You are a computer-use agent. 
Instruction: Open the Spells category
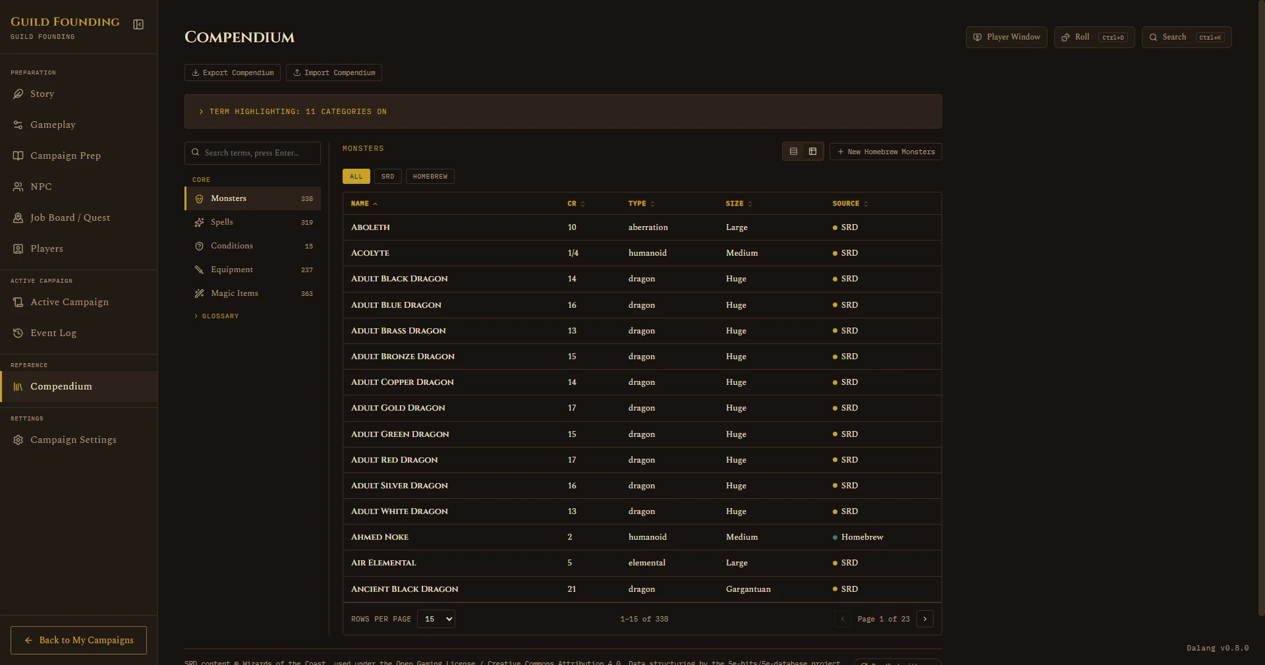click(x=253, y=222)
